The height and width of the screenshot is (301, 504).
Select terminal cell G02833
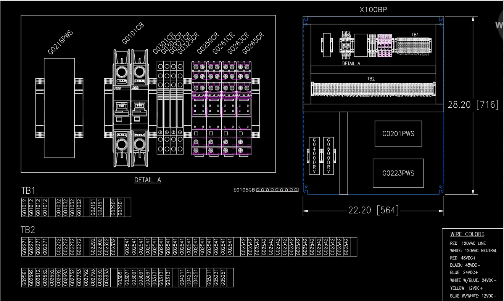coord(107,277)
